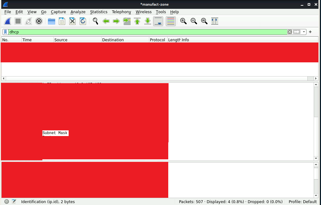Zoom in on the main window text
This screenshot has width=321, height=205.
(183, 21)
